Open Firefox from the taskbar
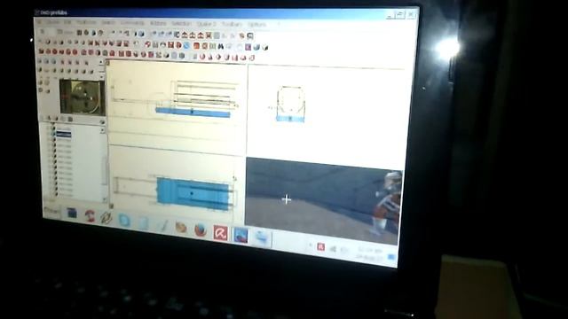The height and width of the screenshot is (319, 568). [x=201, y=230]
